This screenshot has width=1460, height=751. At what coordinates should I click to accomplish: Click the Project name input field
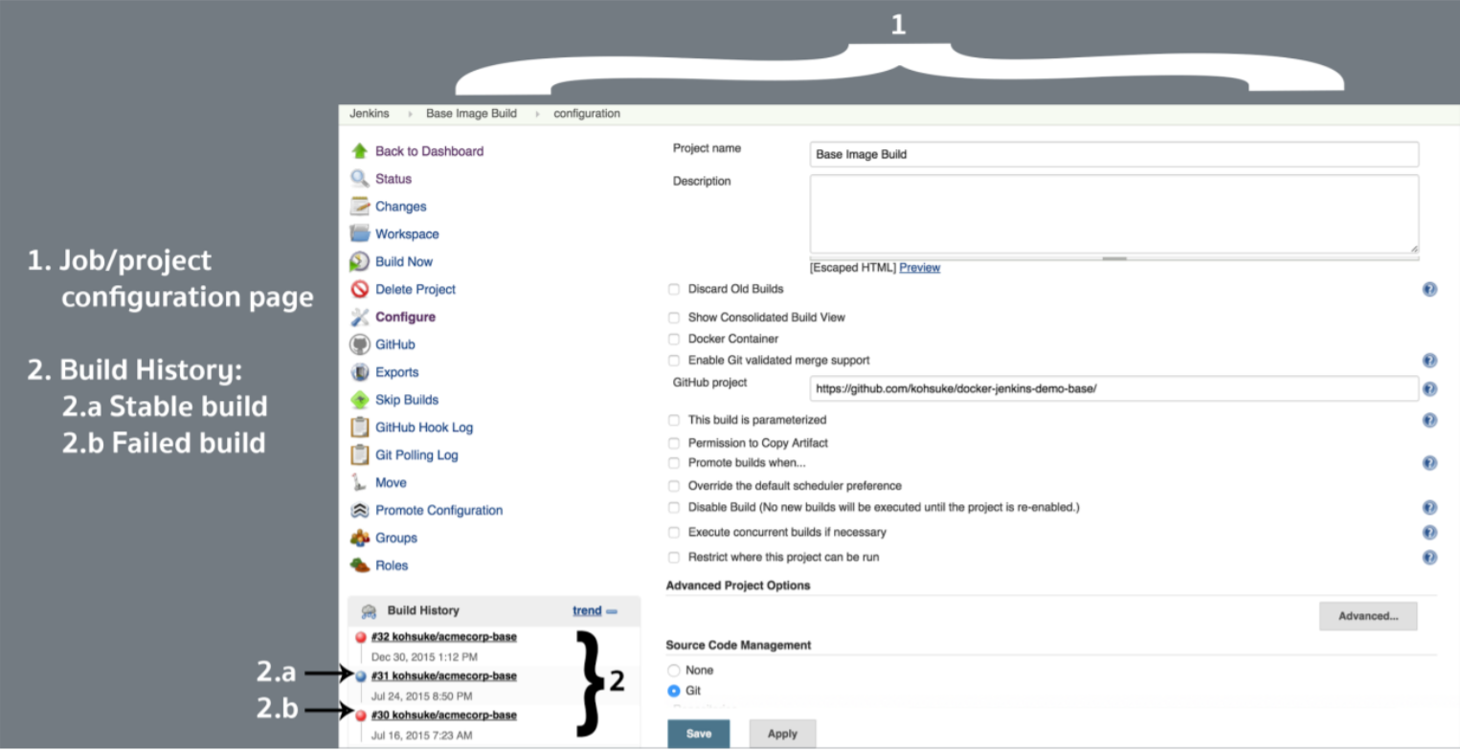1114,154
